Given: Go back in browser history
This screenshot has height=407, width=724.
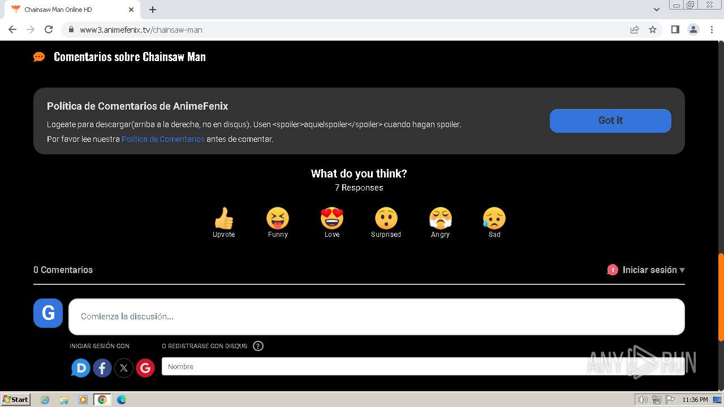Looking at the screenshot, I should pyautogui.click(x=12, y=29).
